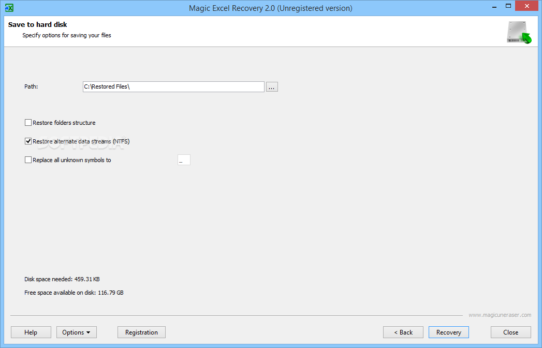Click the hard disk save icon

tap(519, 32)
